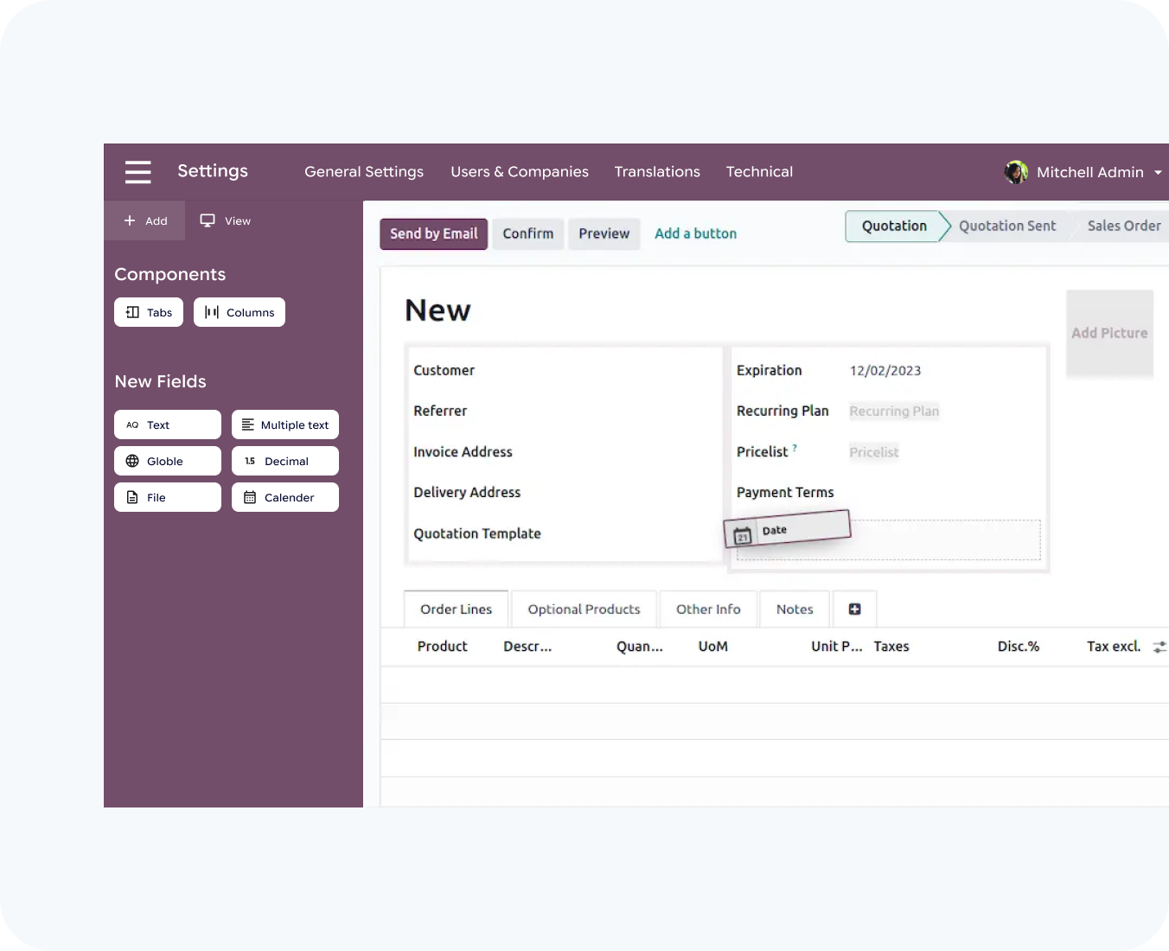The width and height of the screenshot is (1169, 951).
Task: Click the Unit P... column header
Action: 837,646
